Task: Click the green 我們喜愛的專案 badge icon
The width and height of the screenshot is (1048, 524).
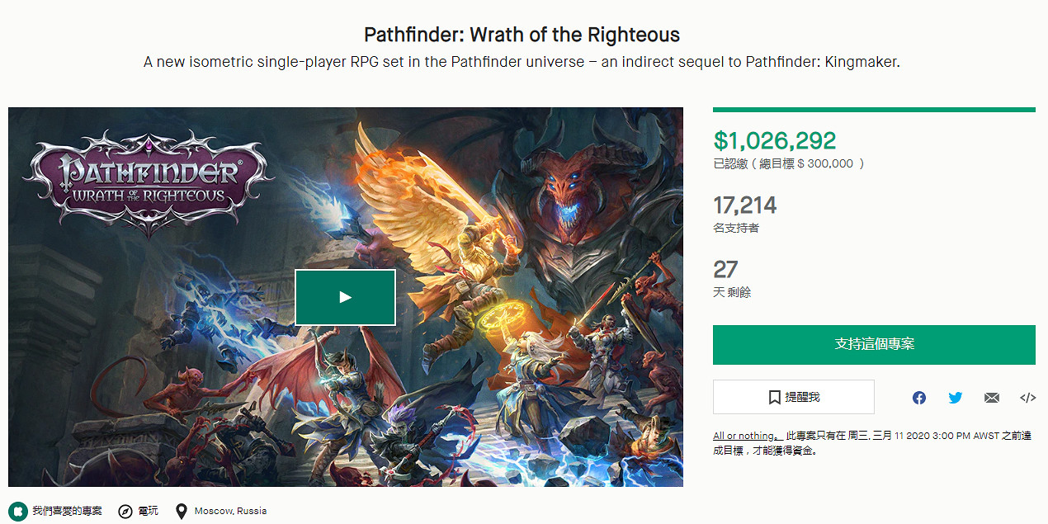Action: [17, 511]
